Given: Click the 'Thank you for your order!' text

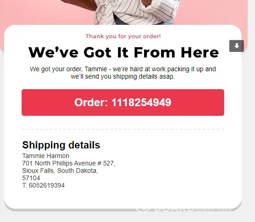Looking at the screenshot, I should coord(123,36).
